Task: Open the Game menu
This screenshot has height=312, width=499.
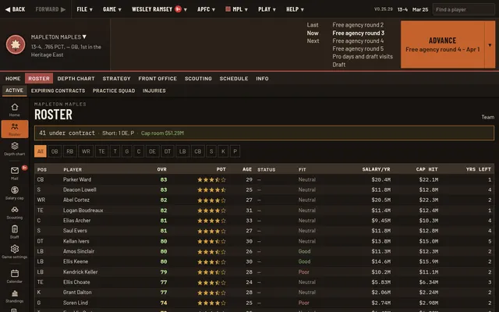Action: (112, 9)
